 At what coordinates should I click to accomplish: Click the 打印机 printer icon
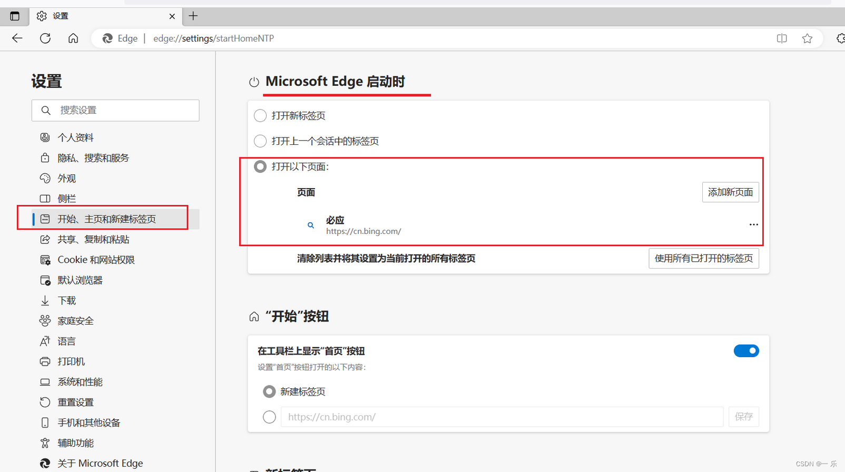[45, 361]
